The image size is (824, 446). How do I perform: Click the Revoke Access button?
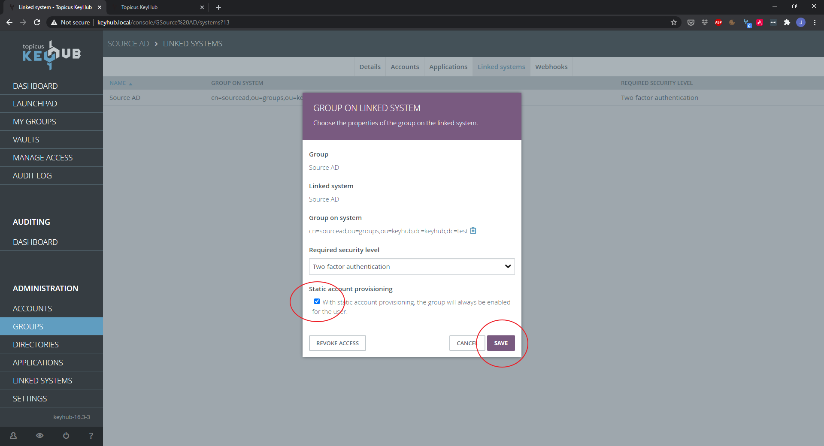coord(337,343)
